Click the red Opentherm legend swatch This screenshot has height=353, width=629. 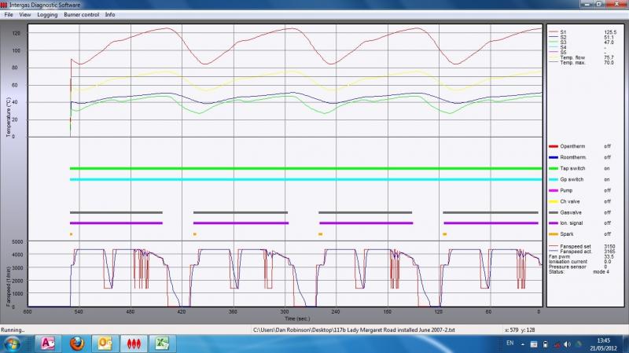tap(554, 146)
